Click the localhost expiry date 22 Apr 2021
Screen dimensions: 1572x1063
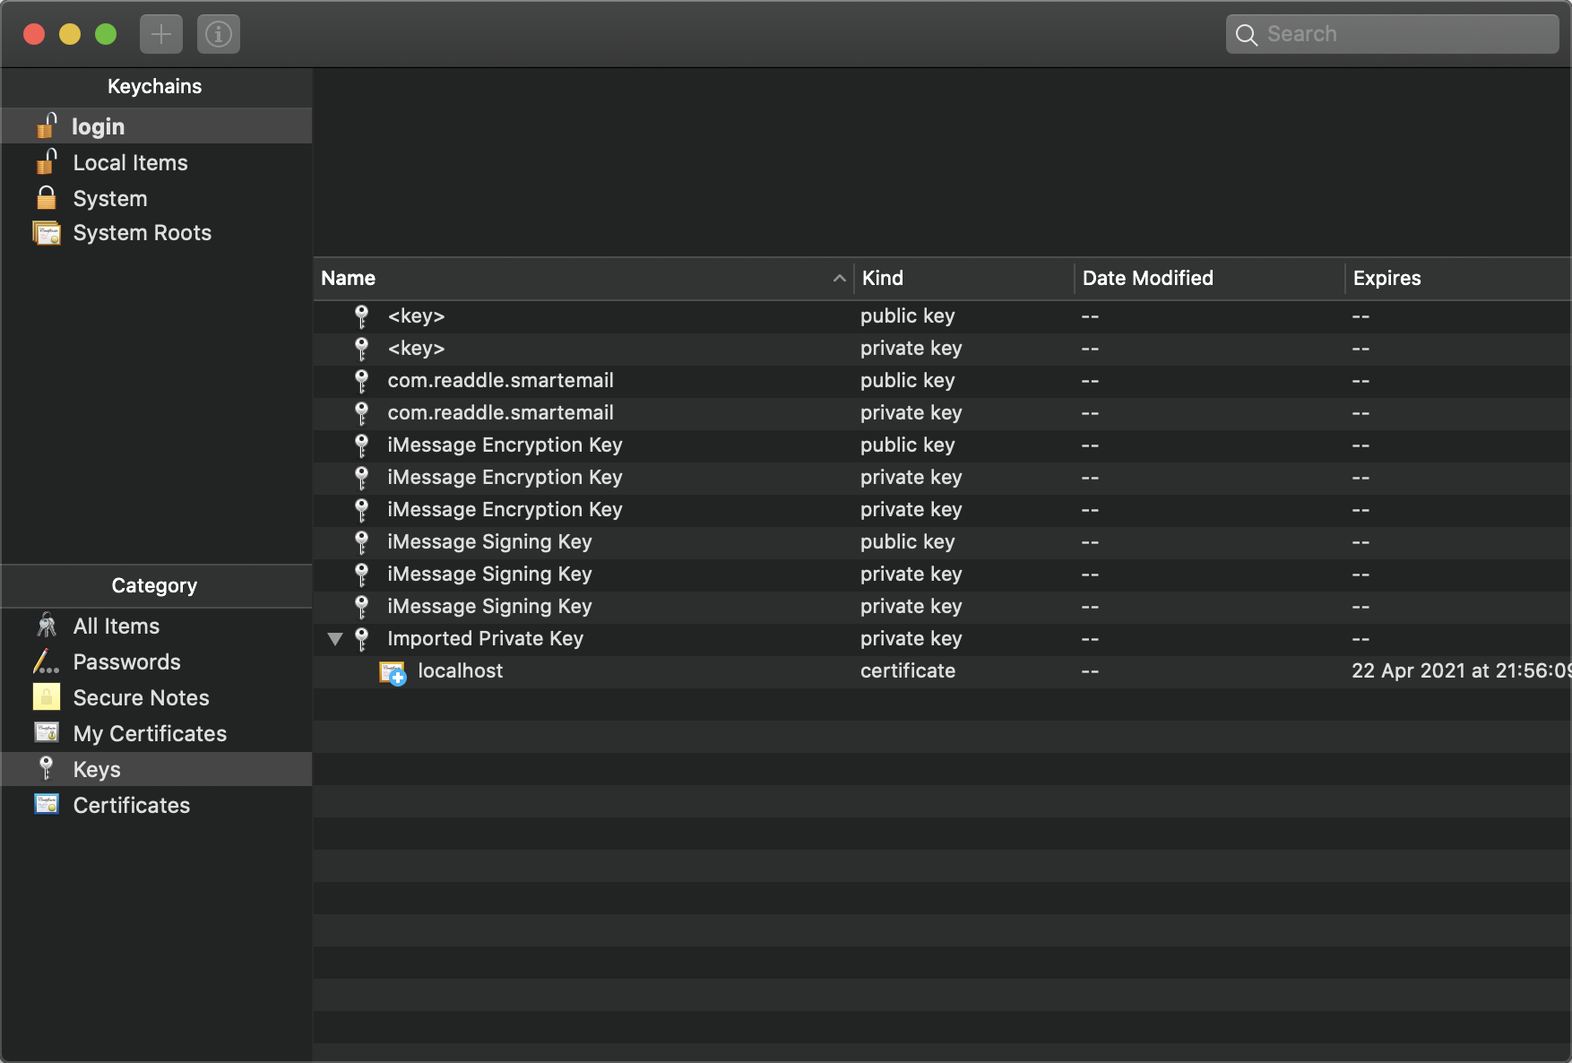click(1461, 671)
